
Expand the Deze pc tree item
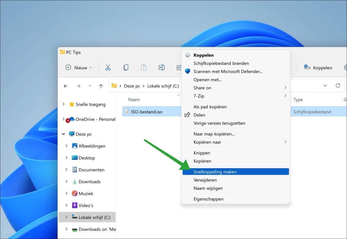pyautogui.click(x=63, y=134)
